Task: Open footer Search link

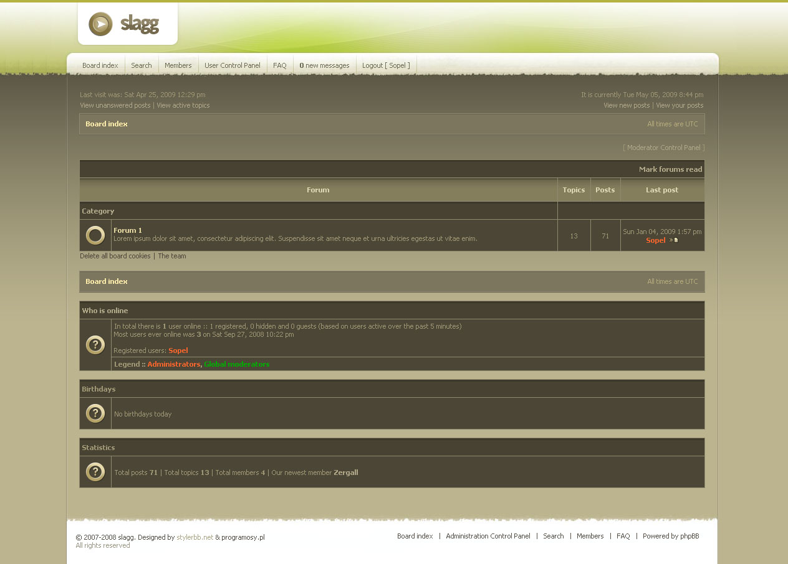Action: pos(554,536)
